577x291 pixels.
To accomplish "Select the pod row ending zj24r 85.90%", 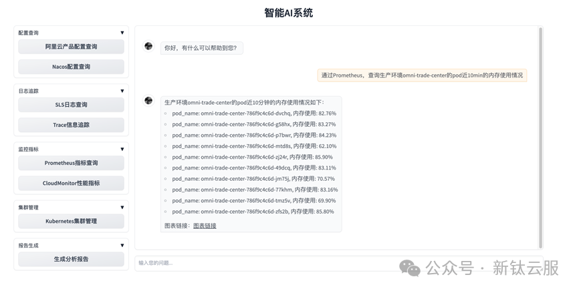I will pyautogui.click(x=253, y=157).
